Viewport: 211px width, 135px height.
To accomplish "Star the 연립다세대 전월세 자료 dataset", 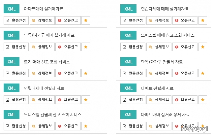I will [86, 100].
